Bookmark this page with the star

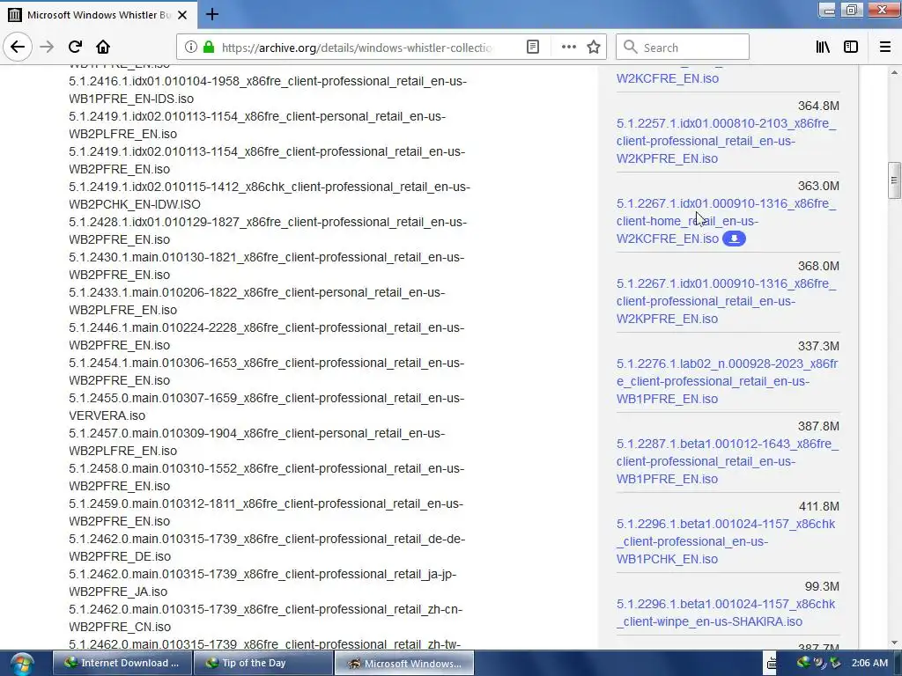(x=594, y=48)
